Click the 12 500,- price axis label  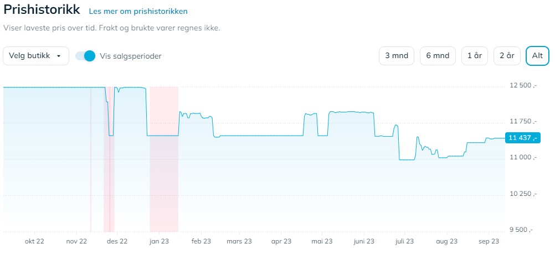point(523,86)
